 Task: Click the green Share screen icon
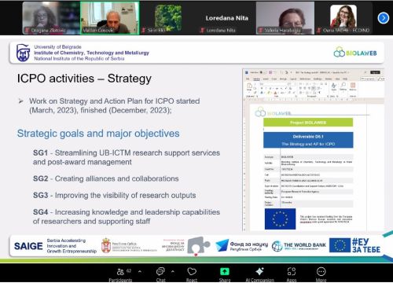(225, 271)
